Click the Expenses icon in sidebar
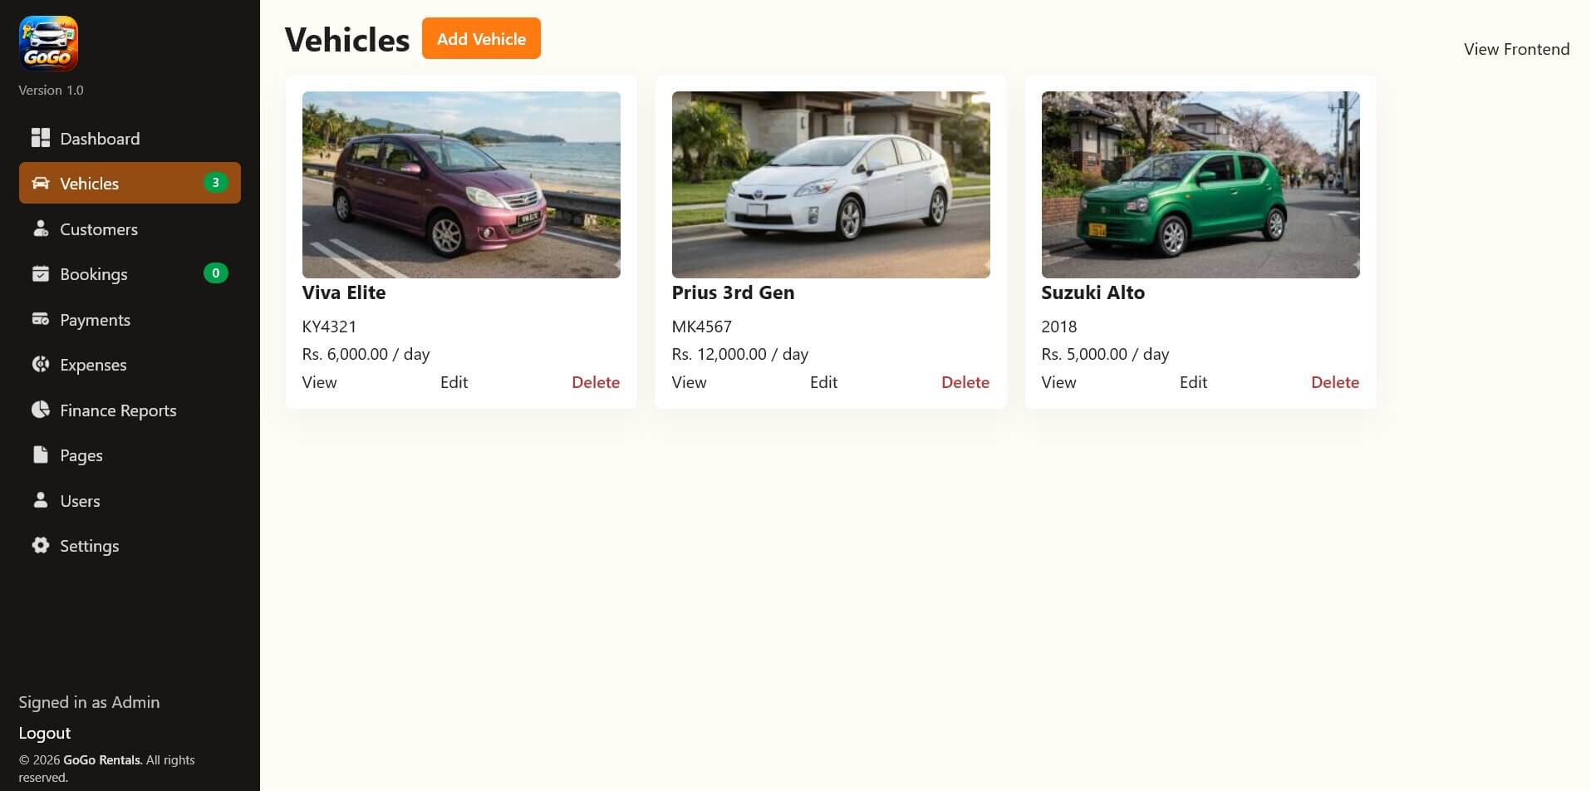Viewport: 1591px width, 791px height. (x=40, y=364)
